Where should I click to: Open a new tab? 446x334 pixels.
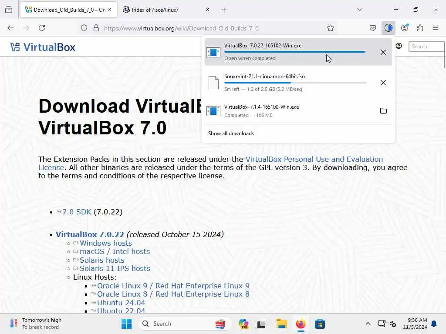[x=224, y=10]
